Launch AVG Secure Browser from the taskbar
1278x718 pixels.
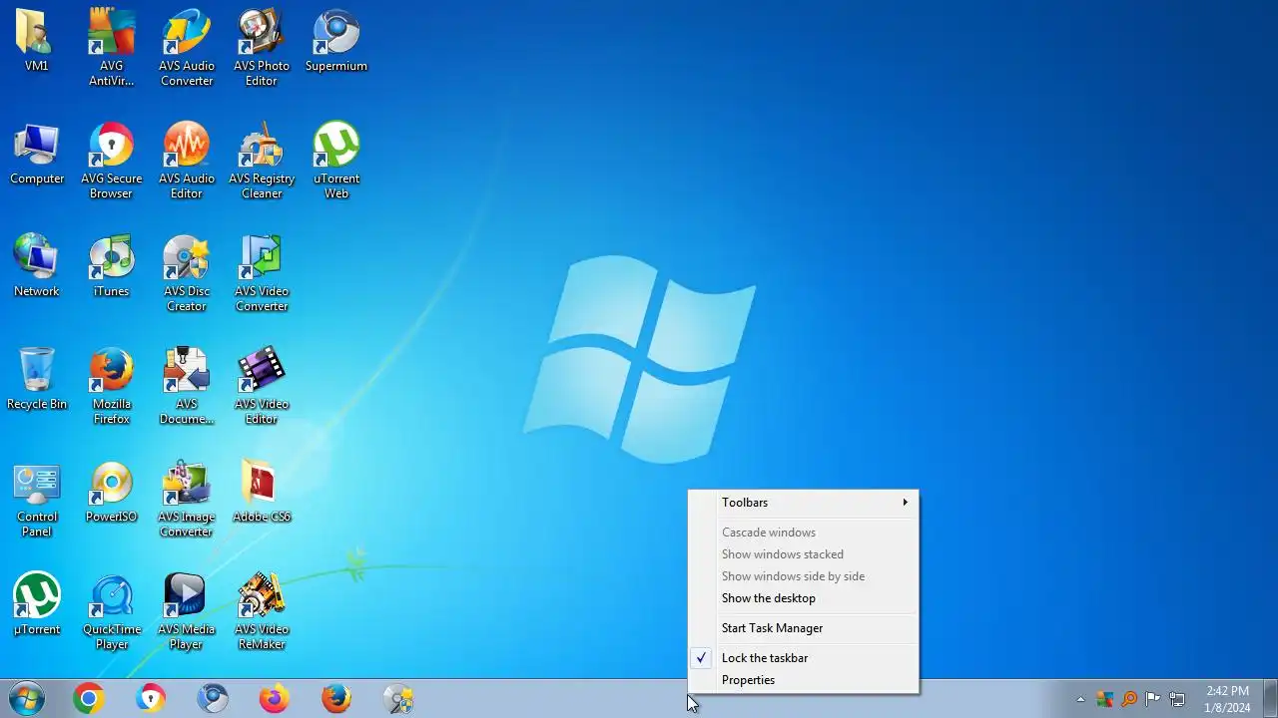(151, 699)
